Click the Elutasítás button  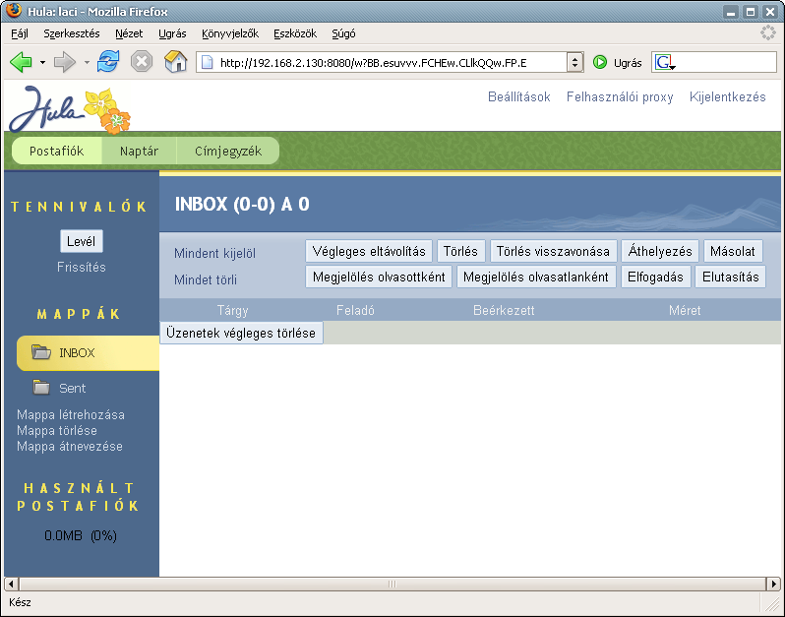[x=731, y=277]
